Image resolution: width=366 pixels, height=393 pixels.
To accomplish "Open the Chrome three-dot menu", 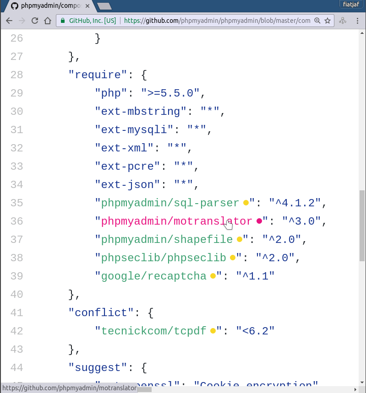I will (x=357, y=21).
